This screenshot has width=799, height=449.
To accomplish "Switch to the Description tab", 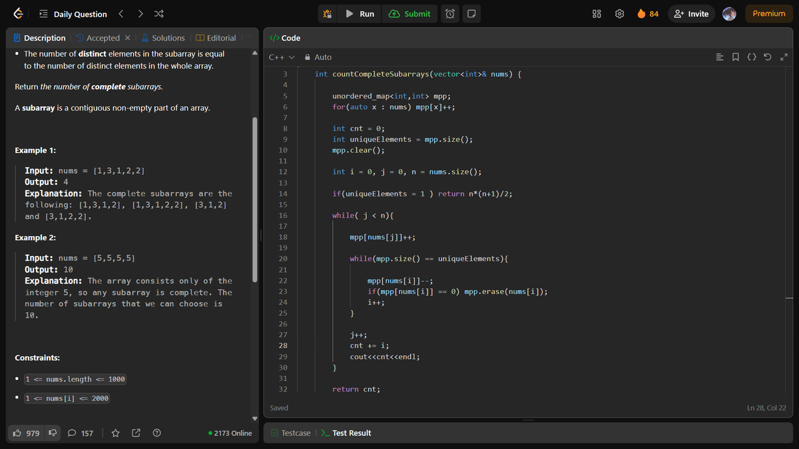I will tap(39, 38).
